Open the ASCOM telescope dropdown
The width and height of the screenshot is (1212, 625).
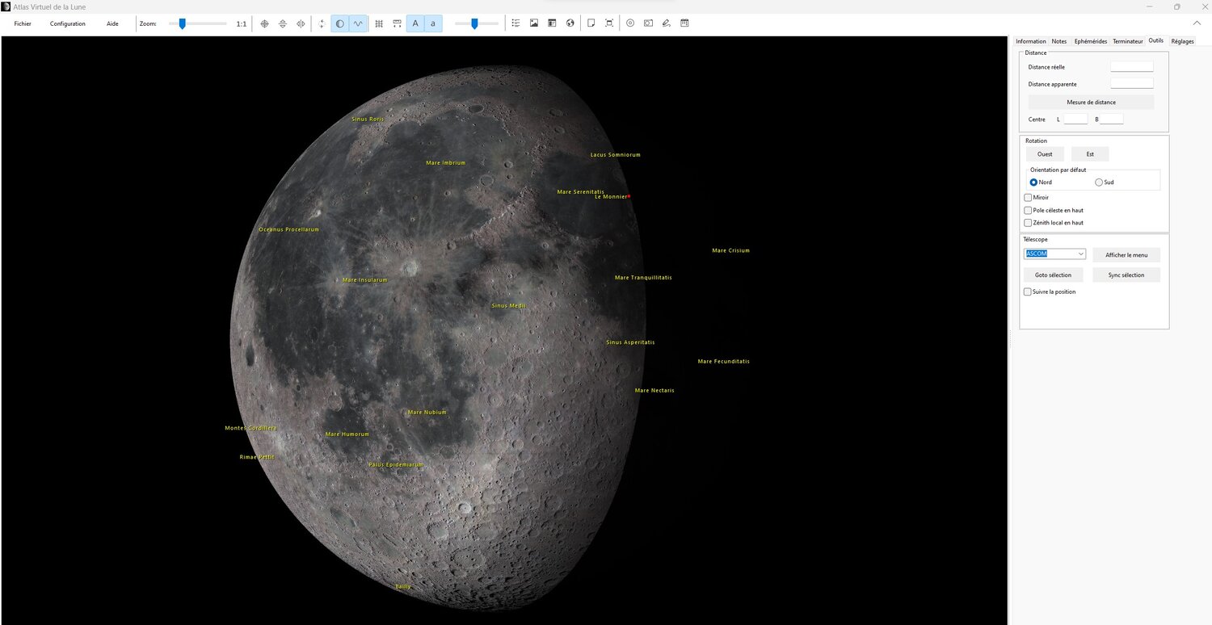1055,254
